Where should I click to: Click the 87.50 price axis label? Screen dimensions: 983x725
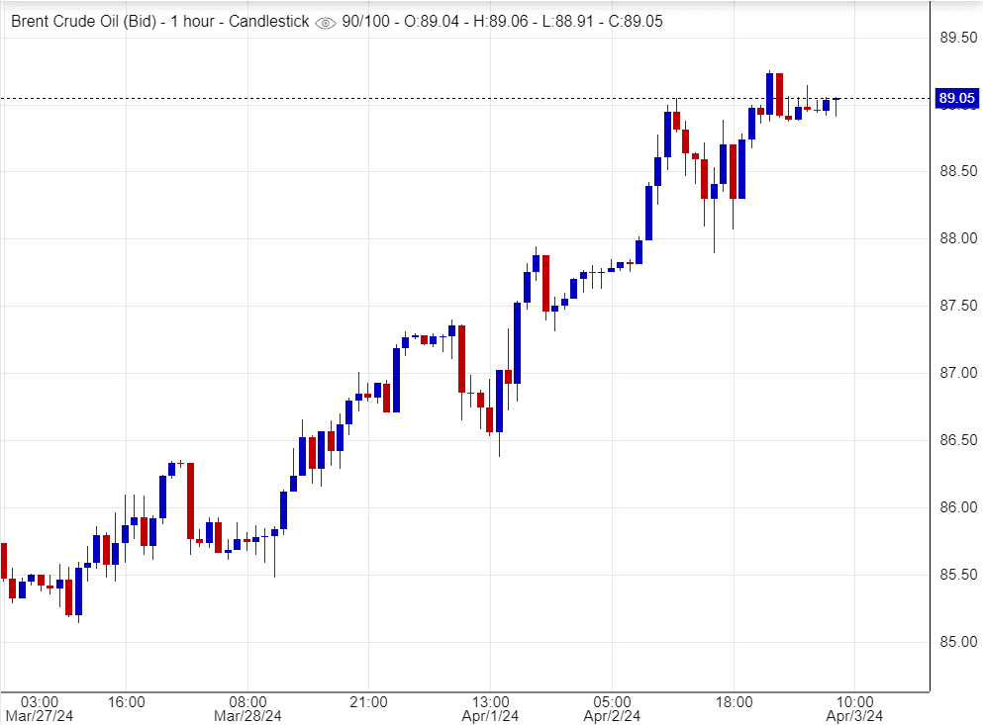click(x=958, y=306)
